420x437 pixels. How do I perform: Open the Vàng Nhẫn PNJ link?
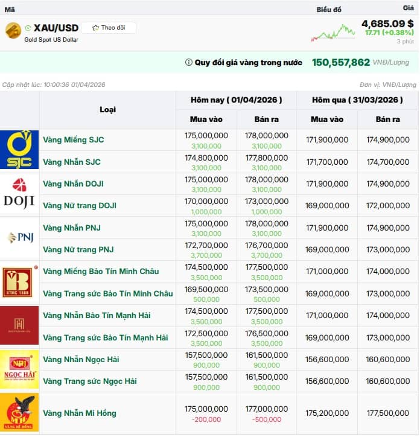(72, 228)
